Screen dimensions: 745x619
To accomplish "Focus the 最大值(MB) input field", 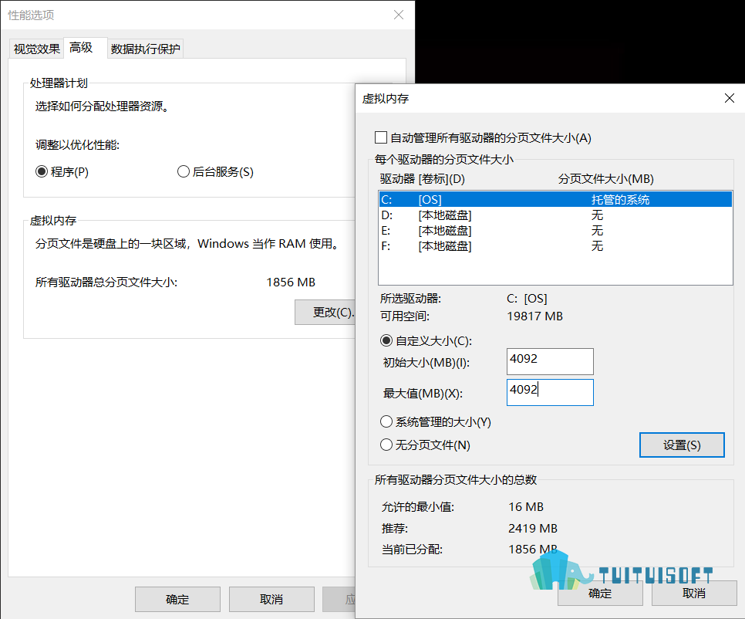I will tap(550, 392).
